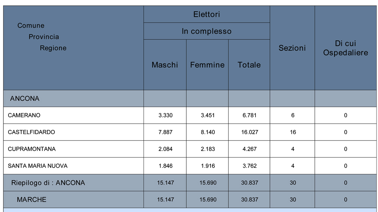378x212 pixels.
Task: Click the Comune label in header
Action: pyautogui.click(x=31, y=26)
